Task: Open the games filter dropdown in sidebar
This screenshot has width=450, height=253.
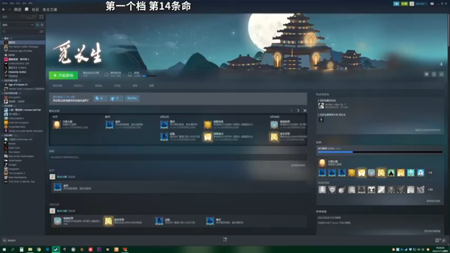Action: (x=18, y=25)
